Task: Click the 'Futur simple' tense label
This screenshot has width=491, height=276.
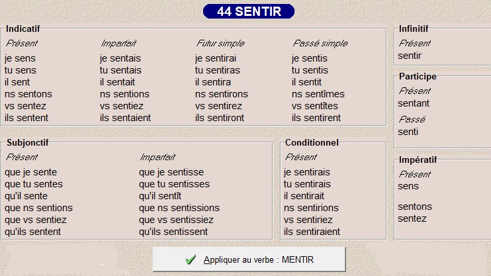Action: pyautogui.click(x=220, y=44)
